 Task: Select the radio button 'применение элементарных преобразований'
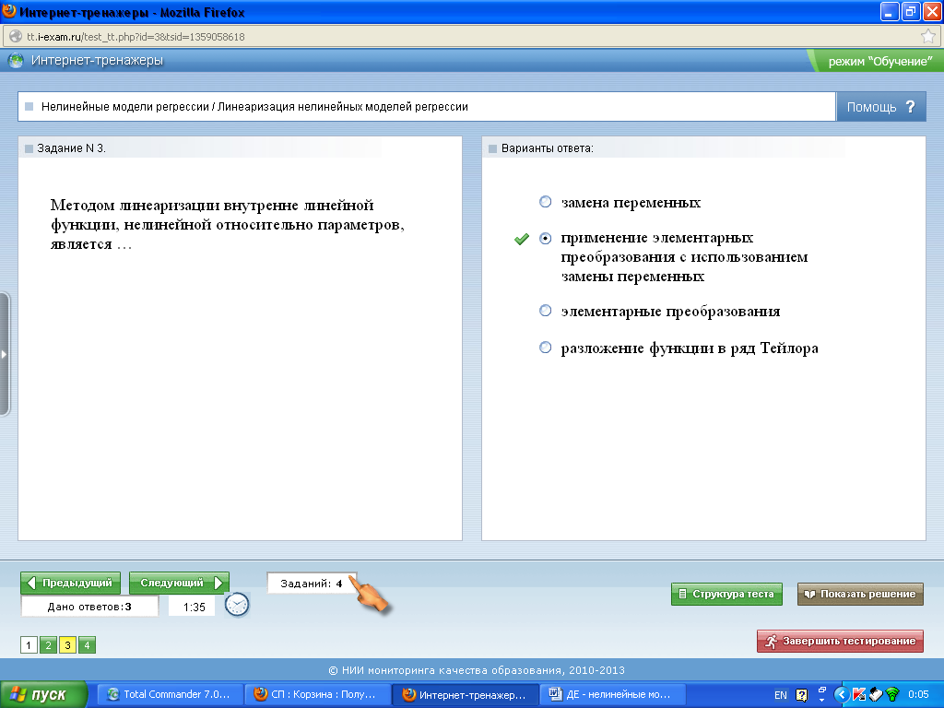(545, 239)
